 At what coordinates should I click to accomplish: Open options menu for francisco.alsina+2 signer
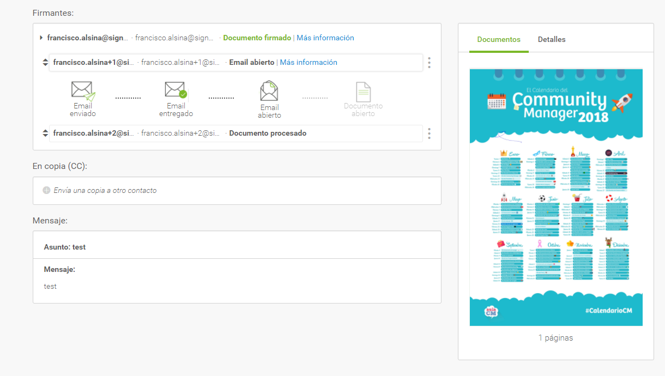tap(430, 134)
